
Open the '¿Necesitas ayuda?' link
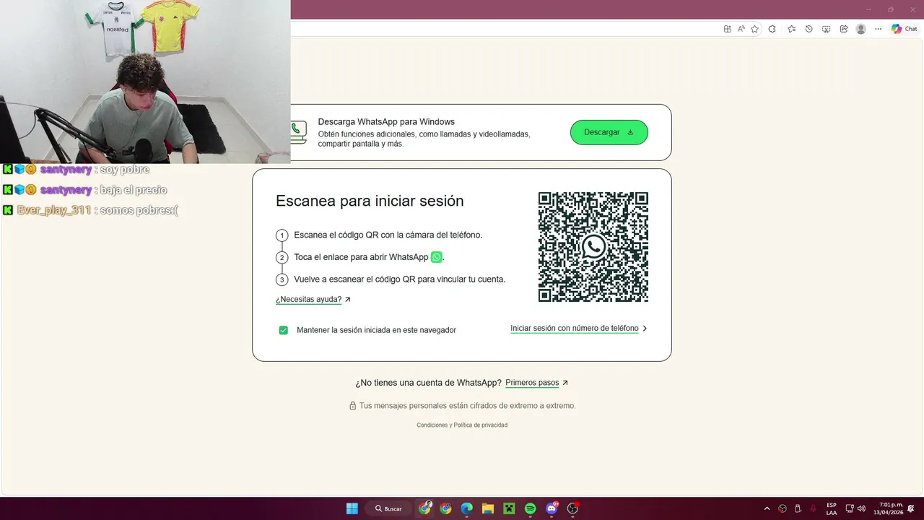[x=309, y=299]
